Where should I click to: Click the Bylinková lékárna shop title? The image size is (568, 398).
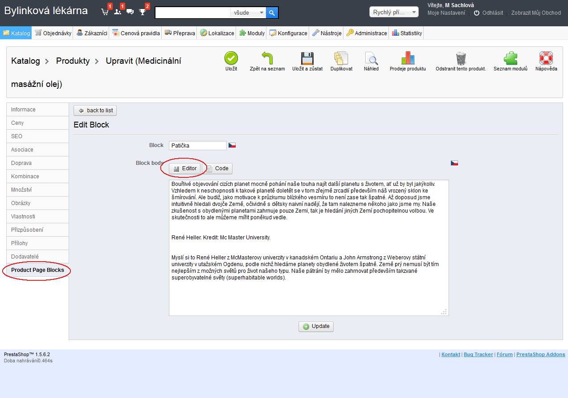tap(46, 11)
